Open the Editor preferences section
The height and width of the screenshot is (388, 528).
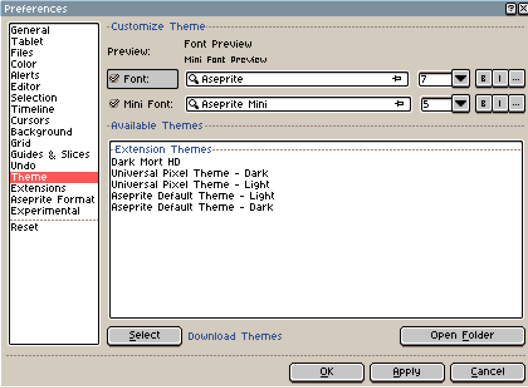pos(54,87)
